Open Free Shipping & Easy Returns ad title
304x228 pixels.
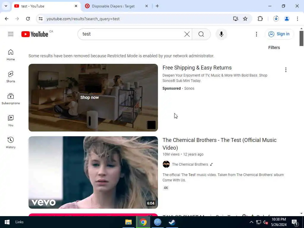click(197, 68)
